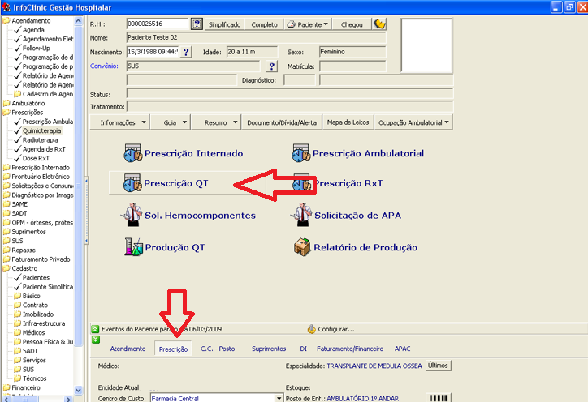Click the green Eventos do Paciente icon
This screenshot has height=402, width=588.
point(95,329)
